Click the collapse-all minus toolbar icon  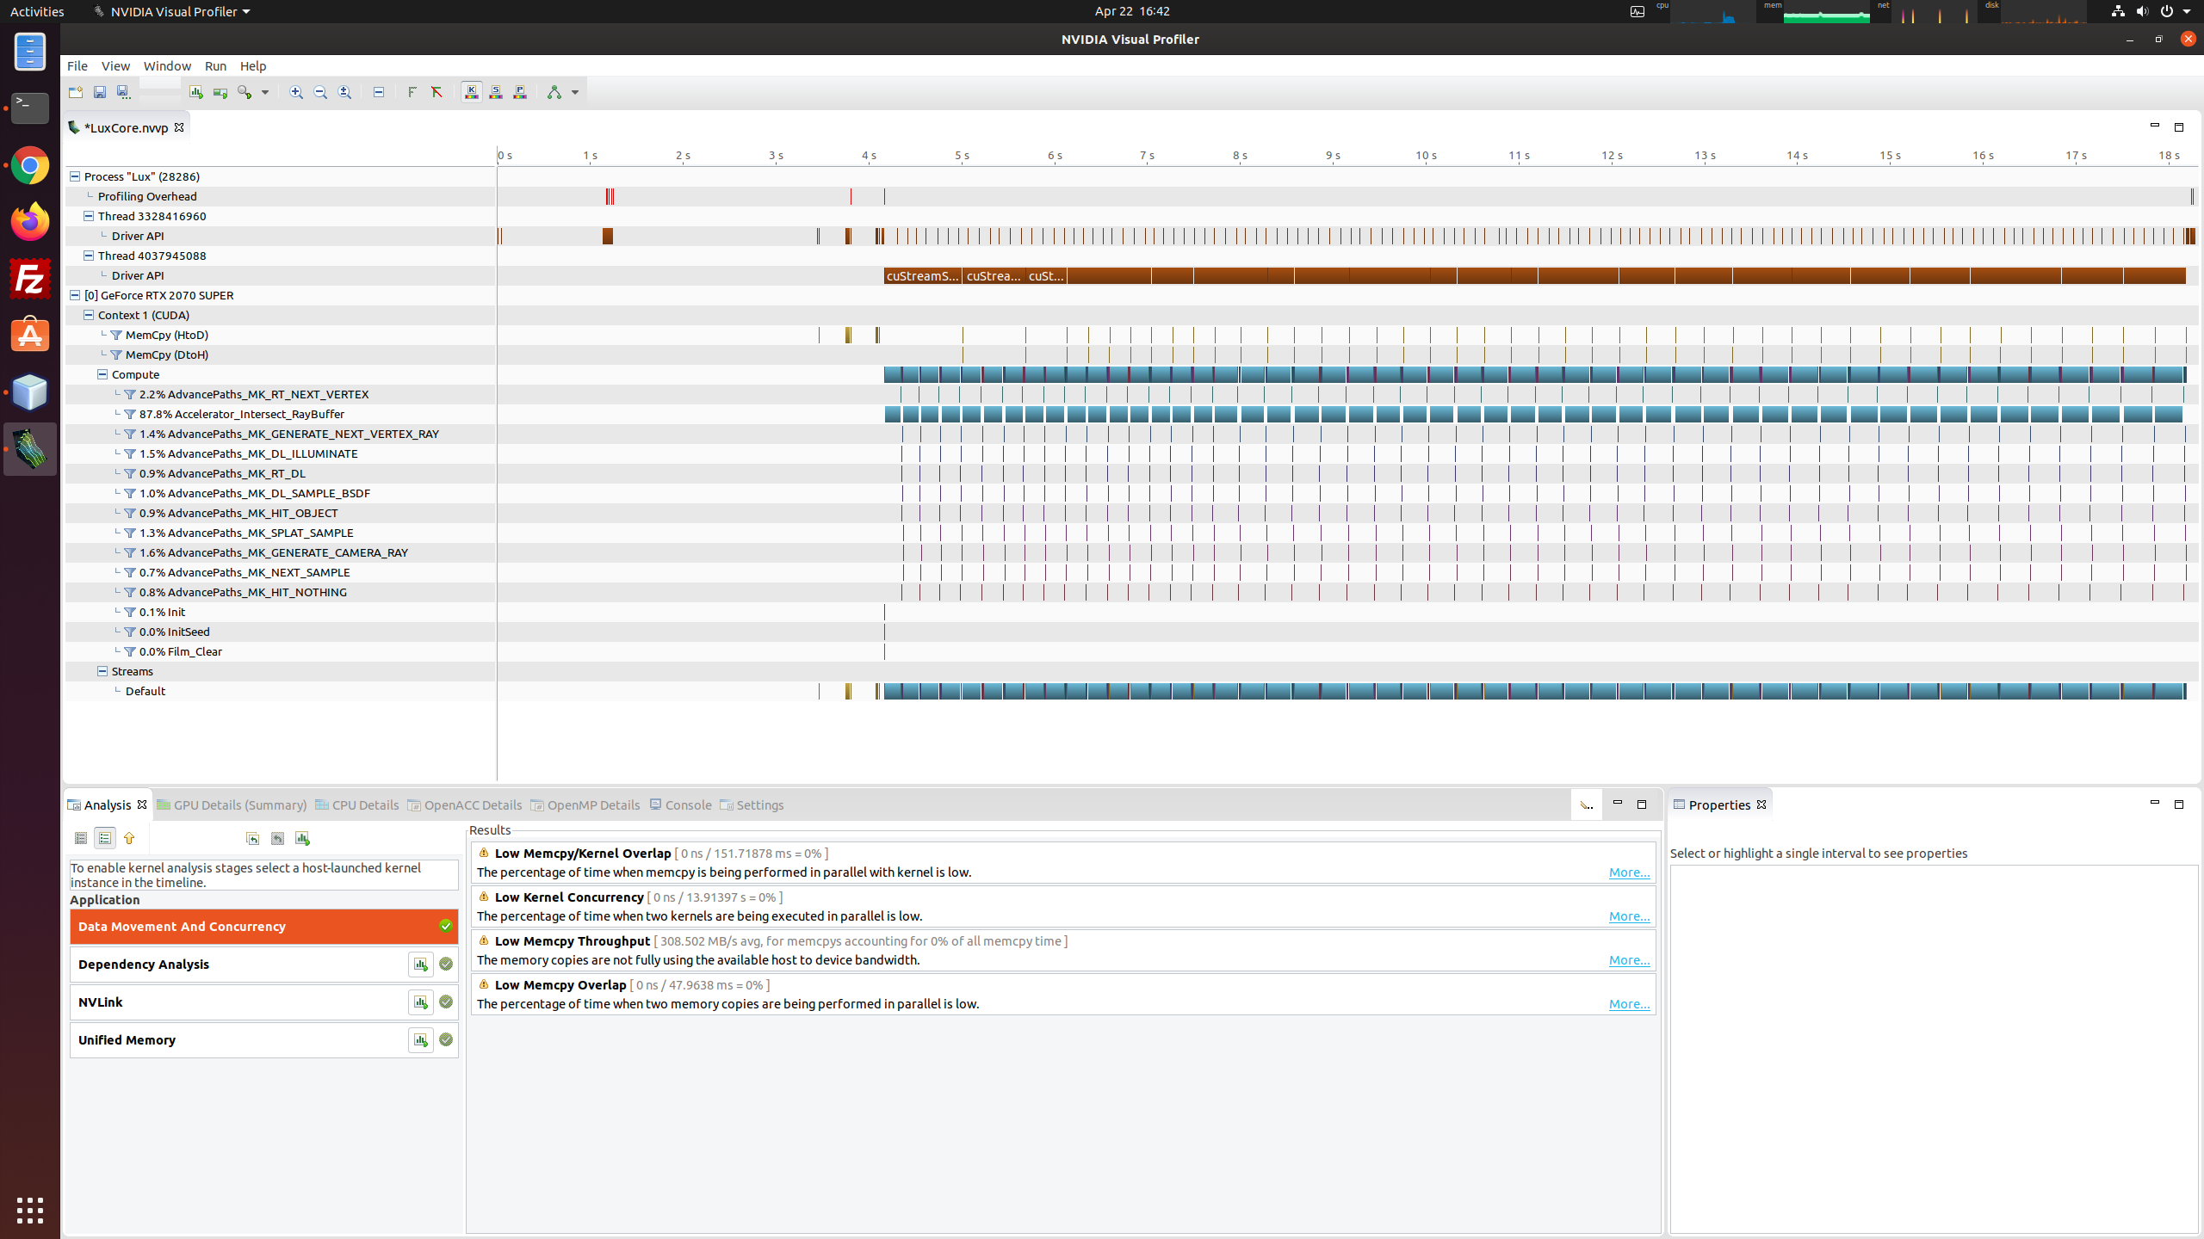coord(379,92)
